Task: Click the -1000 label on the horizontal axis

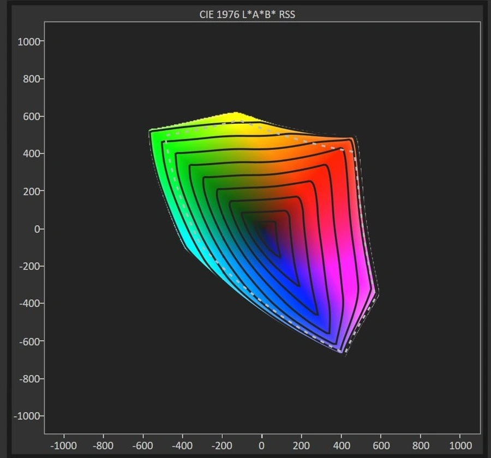Action: [64, 446]
